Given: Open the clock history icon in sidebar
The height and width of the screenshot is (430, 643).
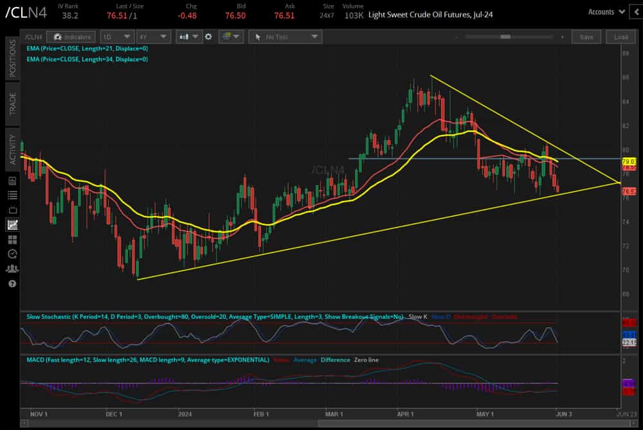Looking at the screenshot, I should click(x=12, y=254).
